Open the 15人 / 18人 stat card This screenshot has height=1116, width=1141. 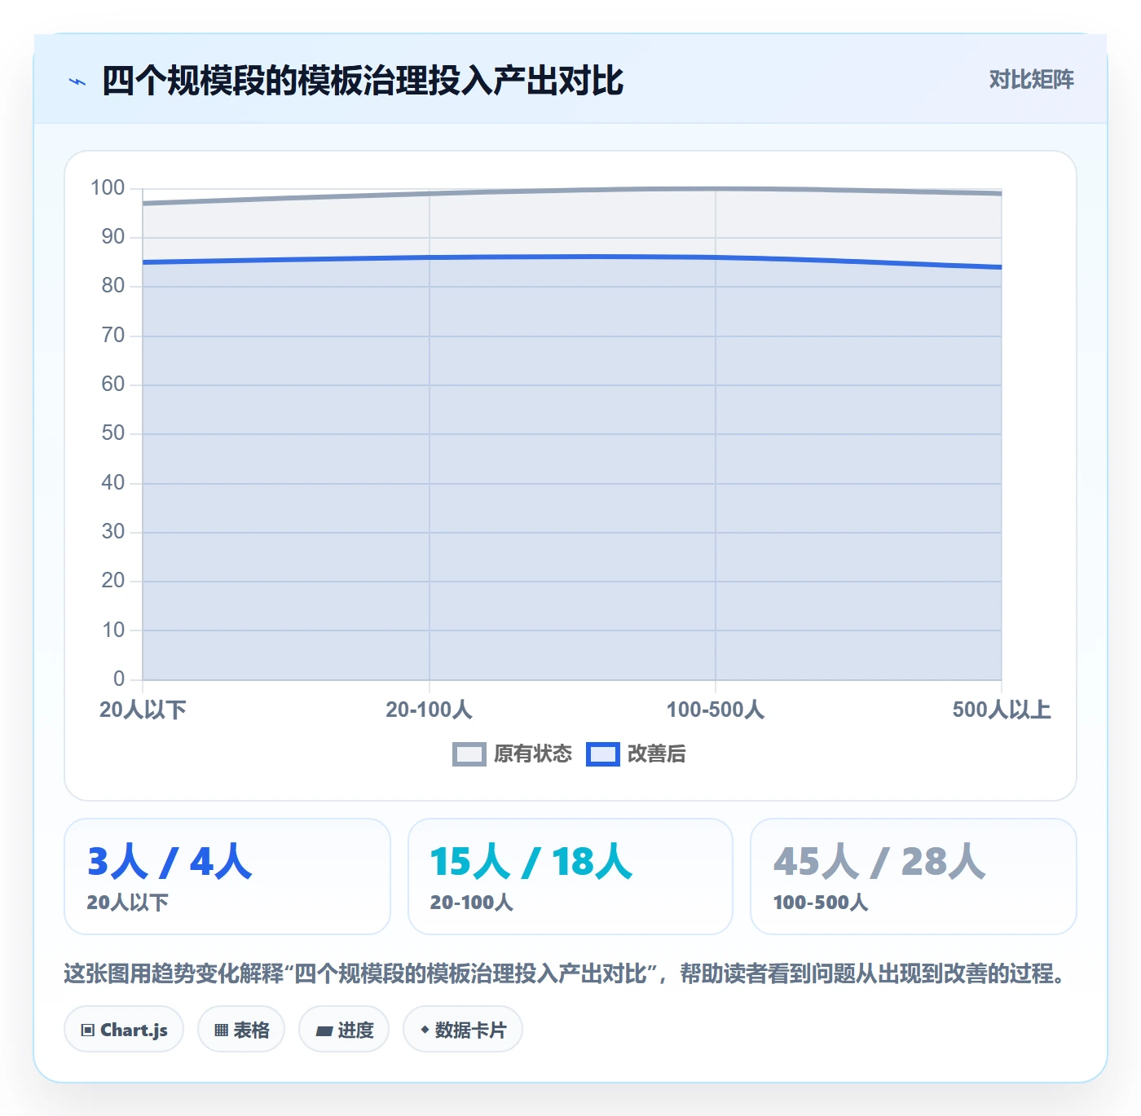click(570, 877)
